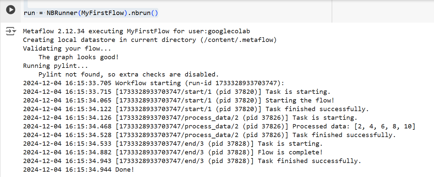Select the 'Metaflow 2.12.34 executing' output line
434x177 pixels.
(x=136, y=31)
